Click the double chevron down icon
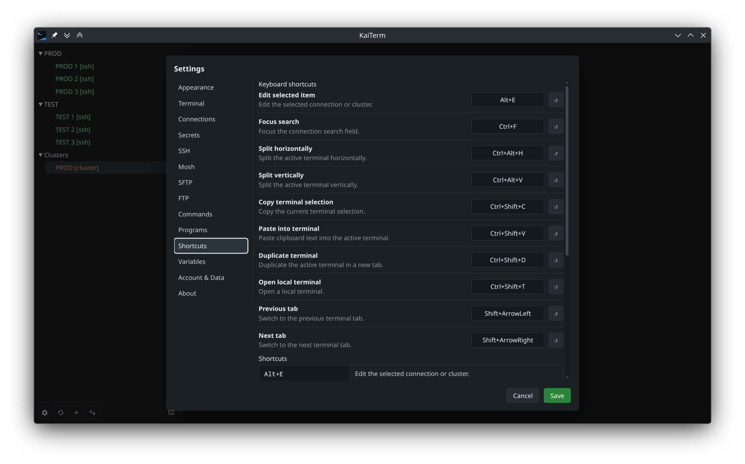Screen dimensions: 745x464 click(67, 35)
